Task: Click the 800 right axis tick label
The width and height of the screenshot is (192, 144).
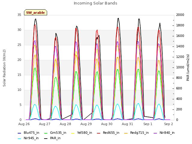Action: click(179, 78)
